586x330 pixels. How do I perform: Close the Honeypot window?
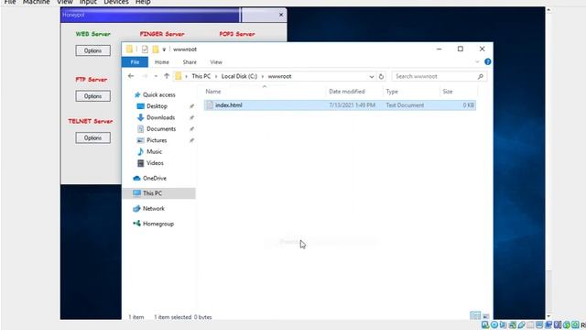point(281,15)
